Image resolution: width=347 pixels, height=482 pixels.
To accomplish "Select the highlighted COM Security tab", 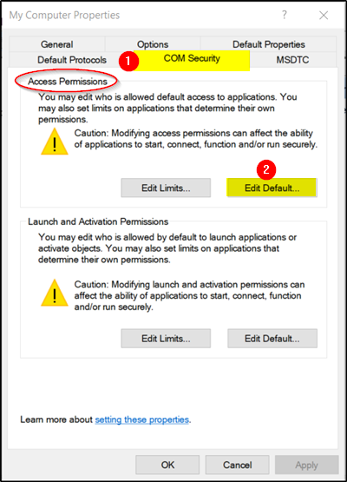I will pyautogui.click(x=192, y=60).
